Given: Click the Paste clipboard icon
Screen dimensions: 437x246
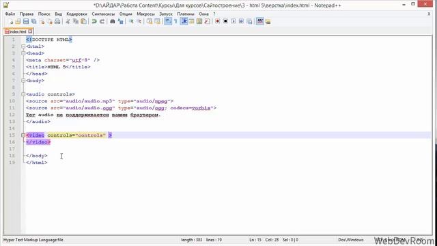Looking at the screenshot, I should tap(83, 21).
